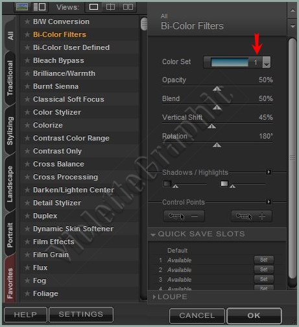This screenshot has height=327, width=299.
Task: Click the Shadows swatch icon
Action: tap(167, 184)
